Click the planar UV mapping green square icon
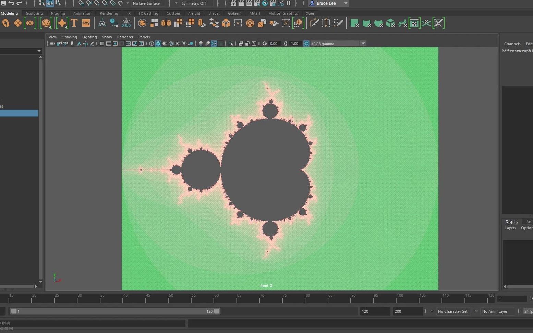The height and width of the screenshot is (333, 533). [x=355, y=23]
